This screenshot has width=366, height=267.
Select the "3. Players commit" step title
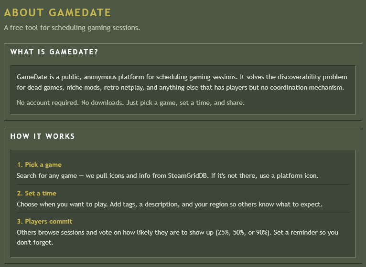[x=44, y=222]
